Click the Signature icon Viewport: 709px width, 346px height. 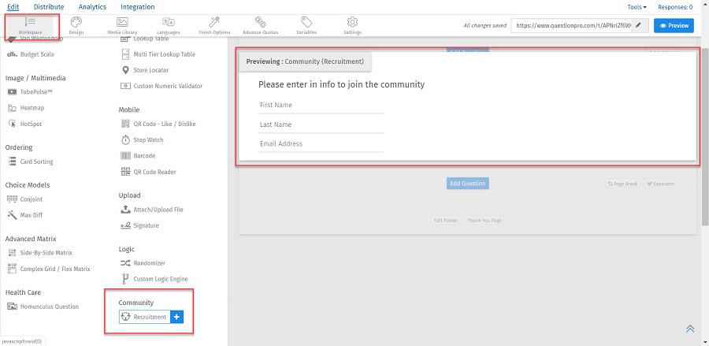point(126,225)
